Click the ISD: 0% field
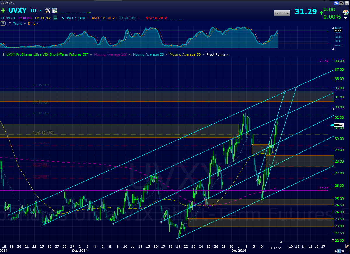This screenshot has width=350, height=254. tap(129, 18)
